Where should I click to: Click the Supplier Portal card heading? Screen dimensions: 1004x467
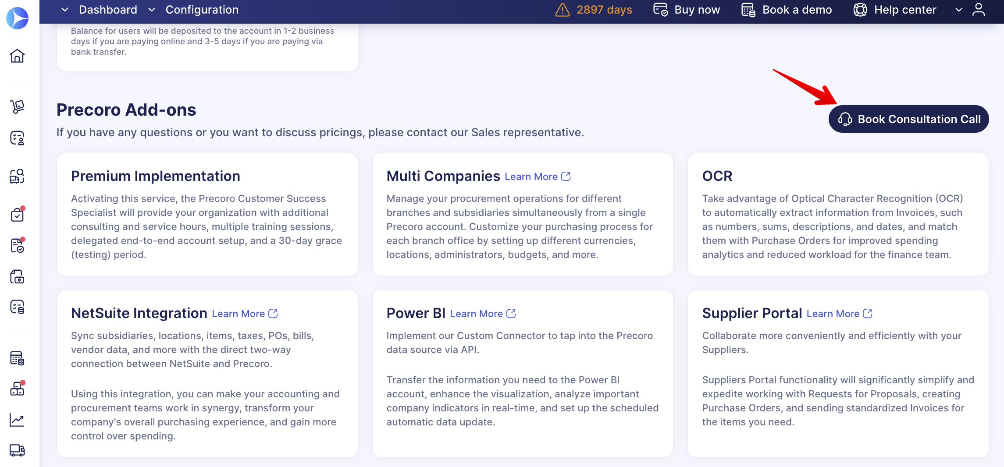click(752, 313)
